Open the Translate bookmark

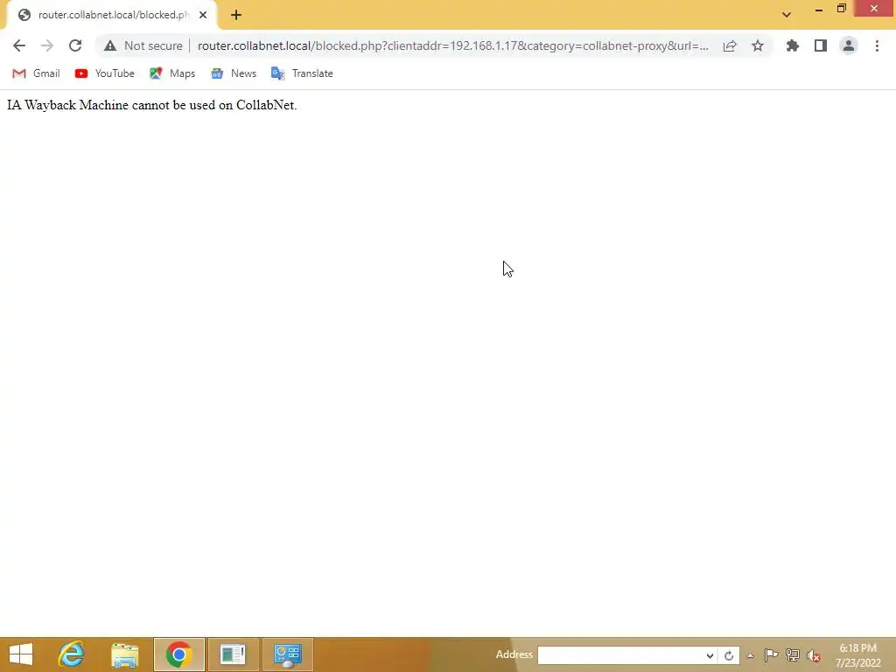point(302,73)
